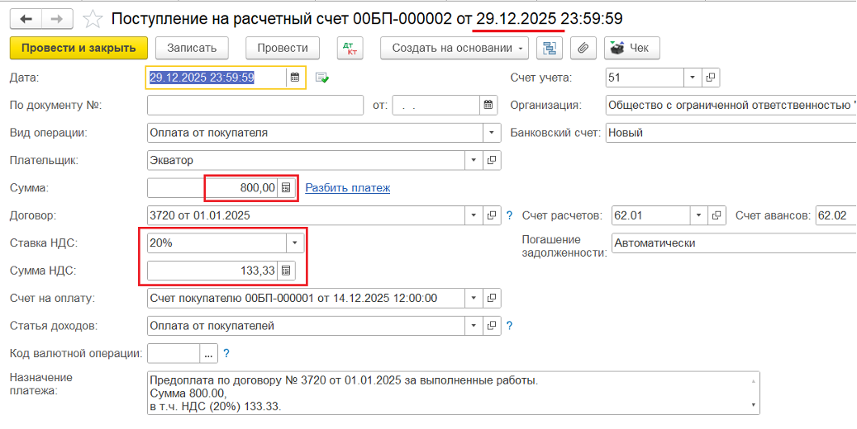Click the По документу № input field
857x429 pixels.
click(x=255, y=105)
